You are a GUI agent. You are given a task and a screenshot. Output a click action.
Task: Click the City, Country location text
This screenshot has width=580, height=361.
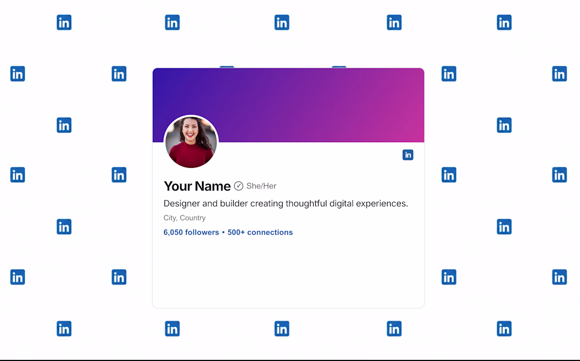click(185, 218)
